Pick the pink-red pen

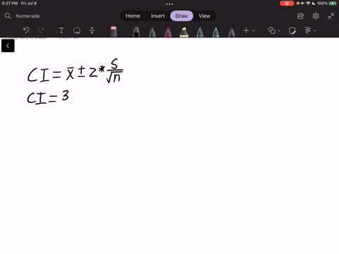pos(168,32)
